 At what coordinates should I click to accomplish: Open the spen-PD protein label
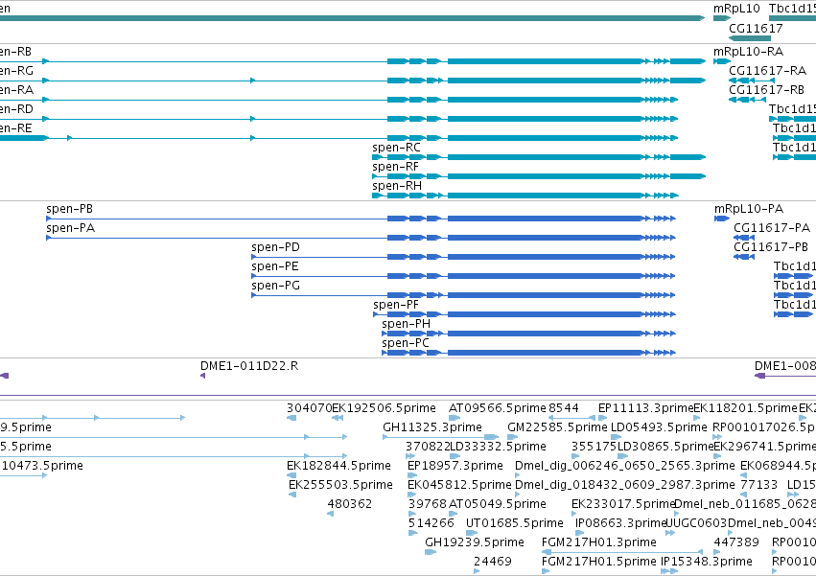(x=276, y=247)
